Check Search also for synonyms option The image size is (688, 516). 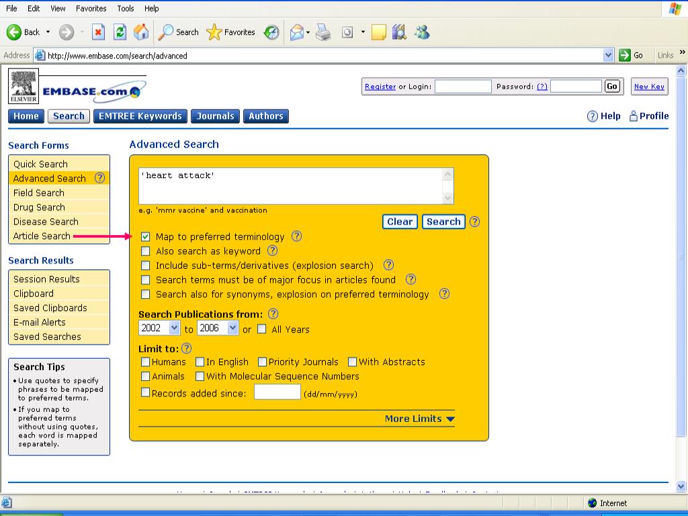[146, 294]
